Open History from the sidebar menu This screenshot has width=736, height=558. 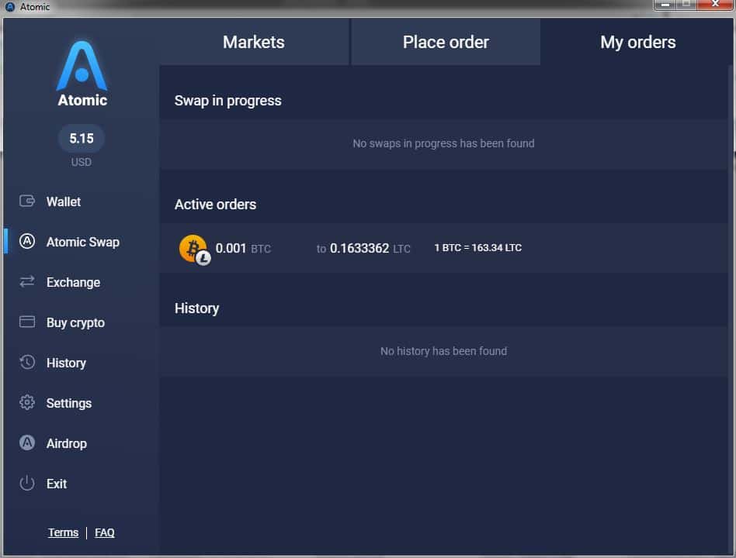tap(66, 363)
